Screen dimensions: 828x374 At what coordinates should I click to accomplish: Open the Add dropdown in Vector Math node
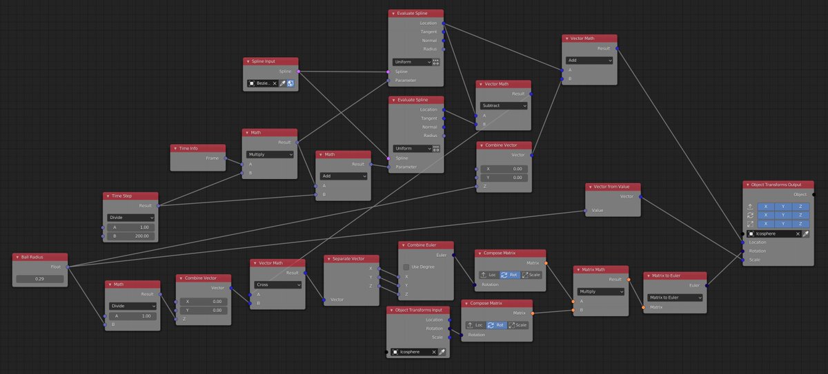(x=589, y=60)
